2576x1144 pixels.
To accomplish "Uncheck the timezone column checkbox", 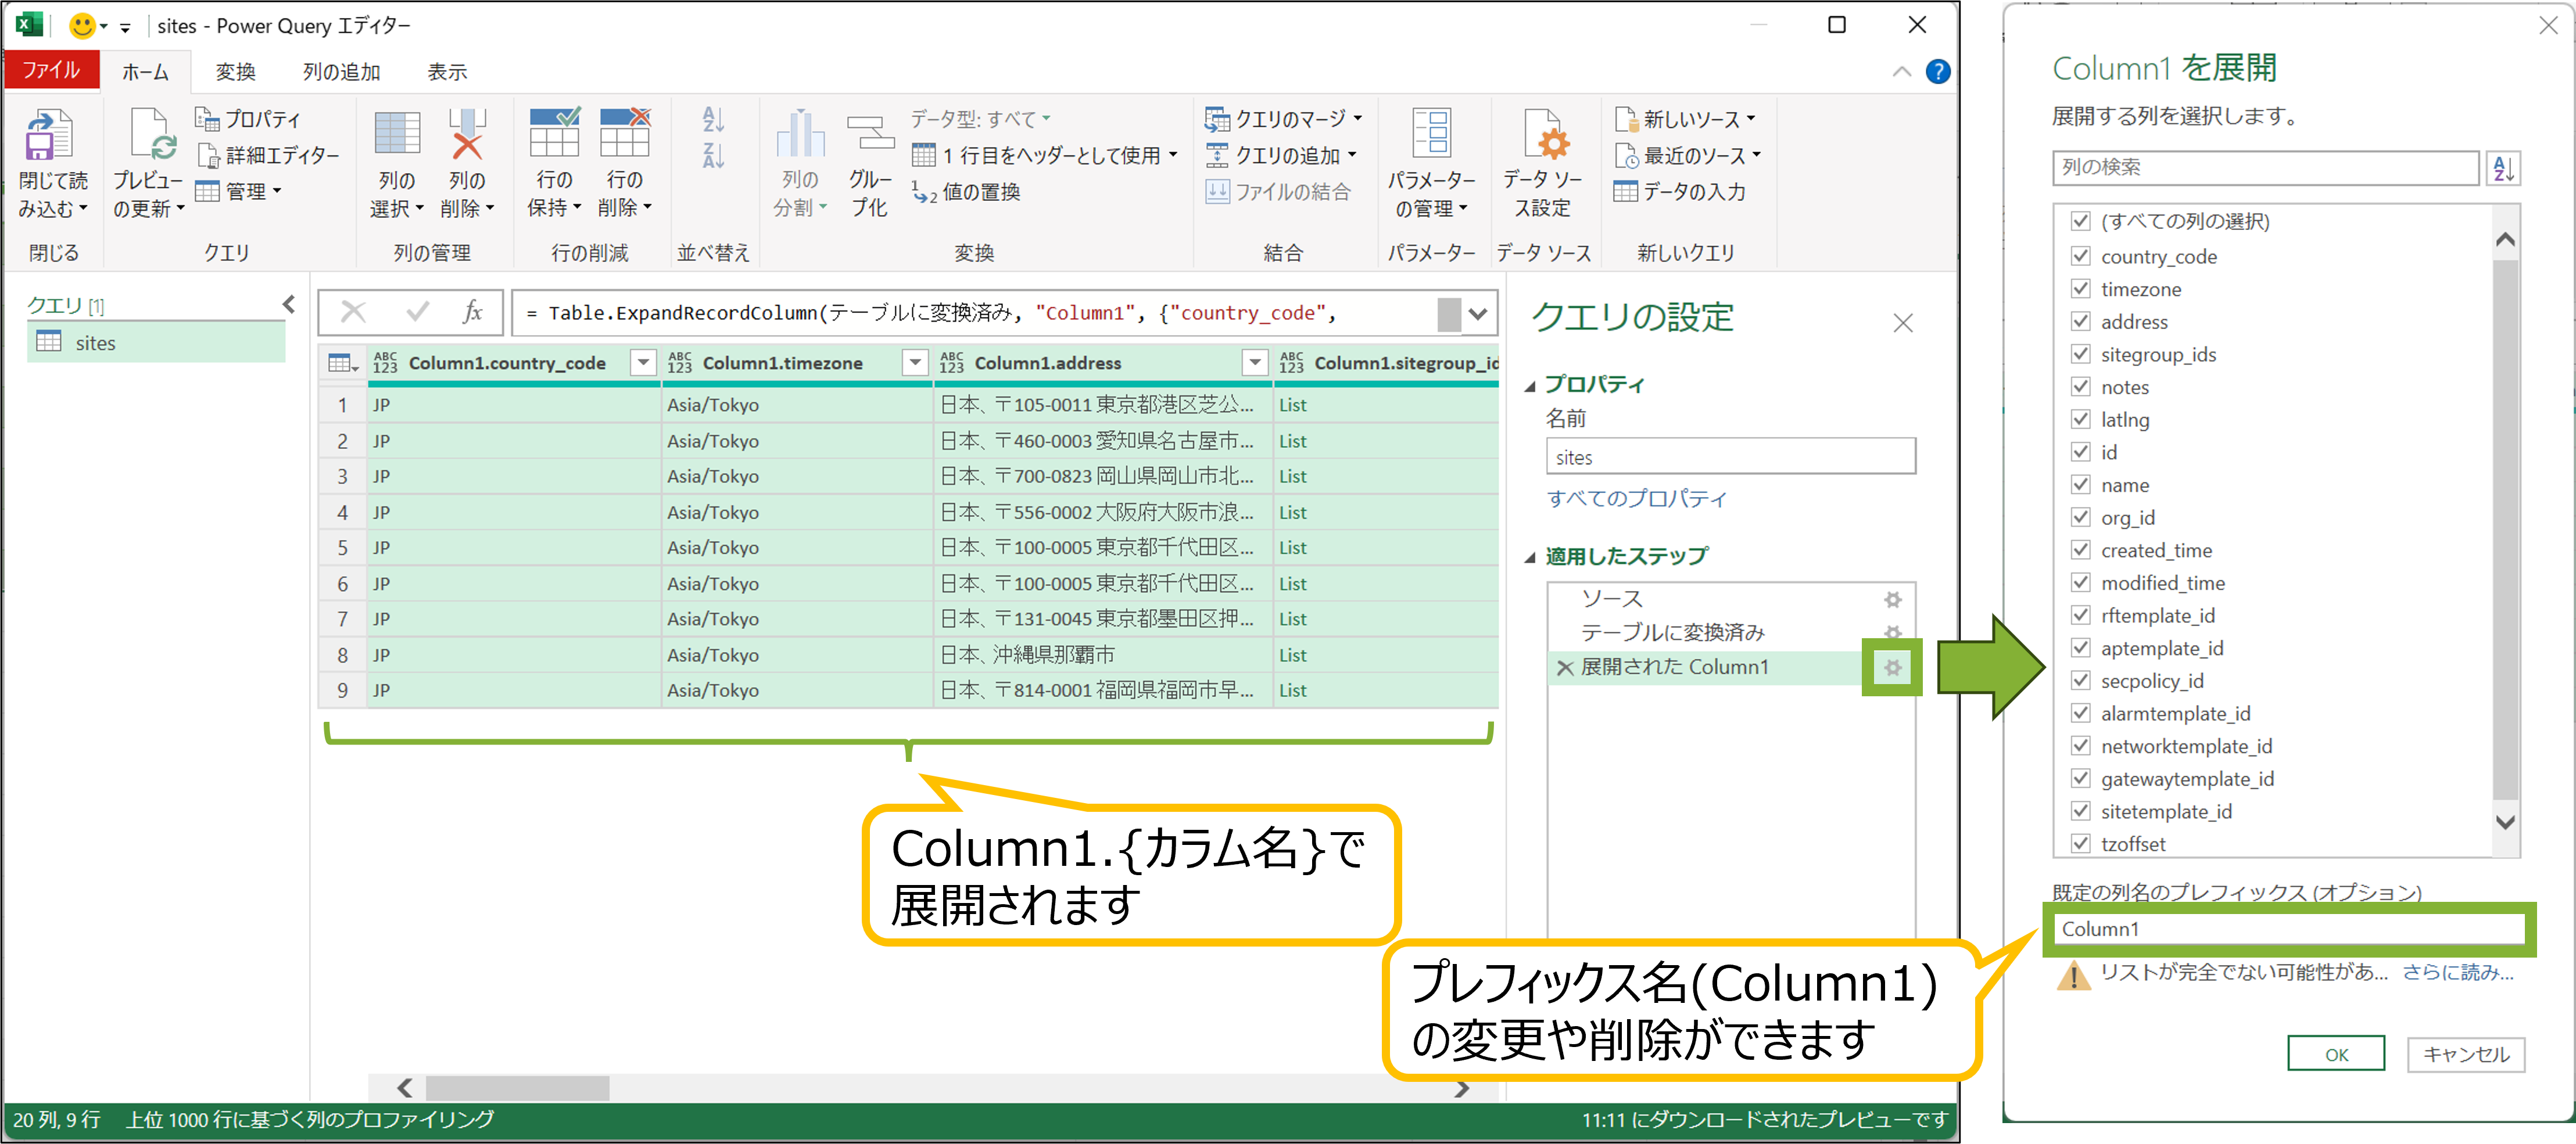I will tap(2081, 289).
